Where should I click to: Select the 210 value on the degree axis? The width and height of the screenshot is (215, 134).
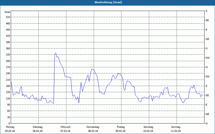[8, 80]
